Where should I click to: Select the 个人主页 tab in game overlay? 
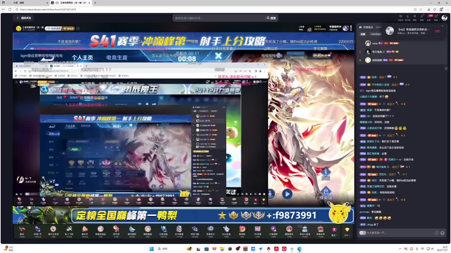coord(82,58)
